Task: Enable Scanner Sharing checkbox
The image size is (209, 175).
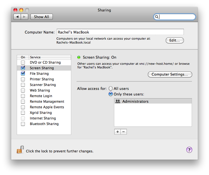Action: pos(23,85)
